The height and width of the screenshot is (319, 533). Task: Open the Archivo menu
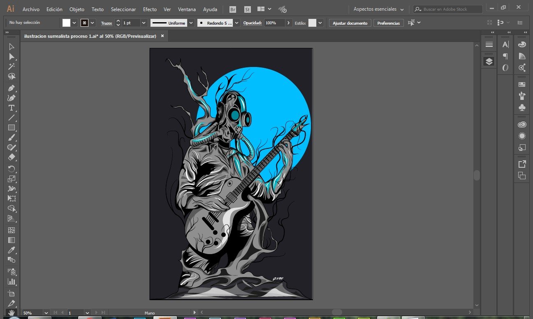tap(31, 9)
